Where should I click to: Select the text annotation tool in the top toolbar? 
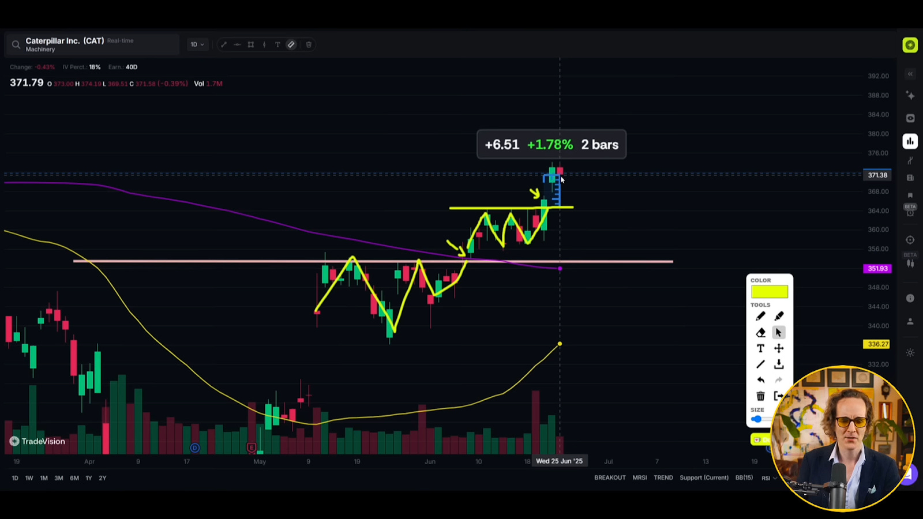[x=277, y=44]
